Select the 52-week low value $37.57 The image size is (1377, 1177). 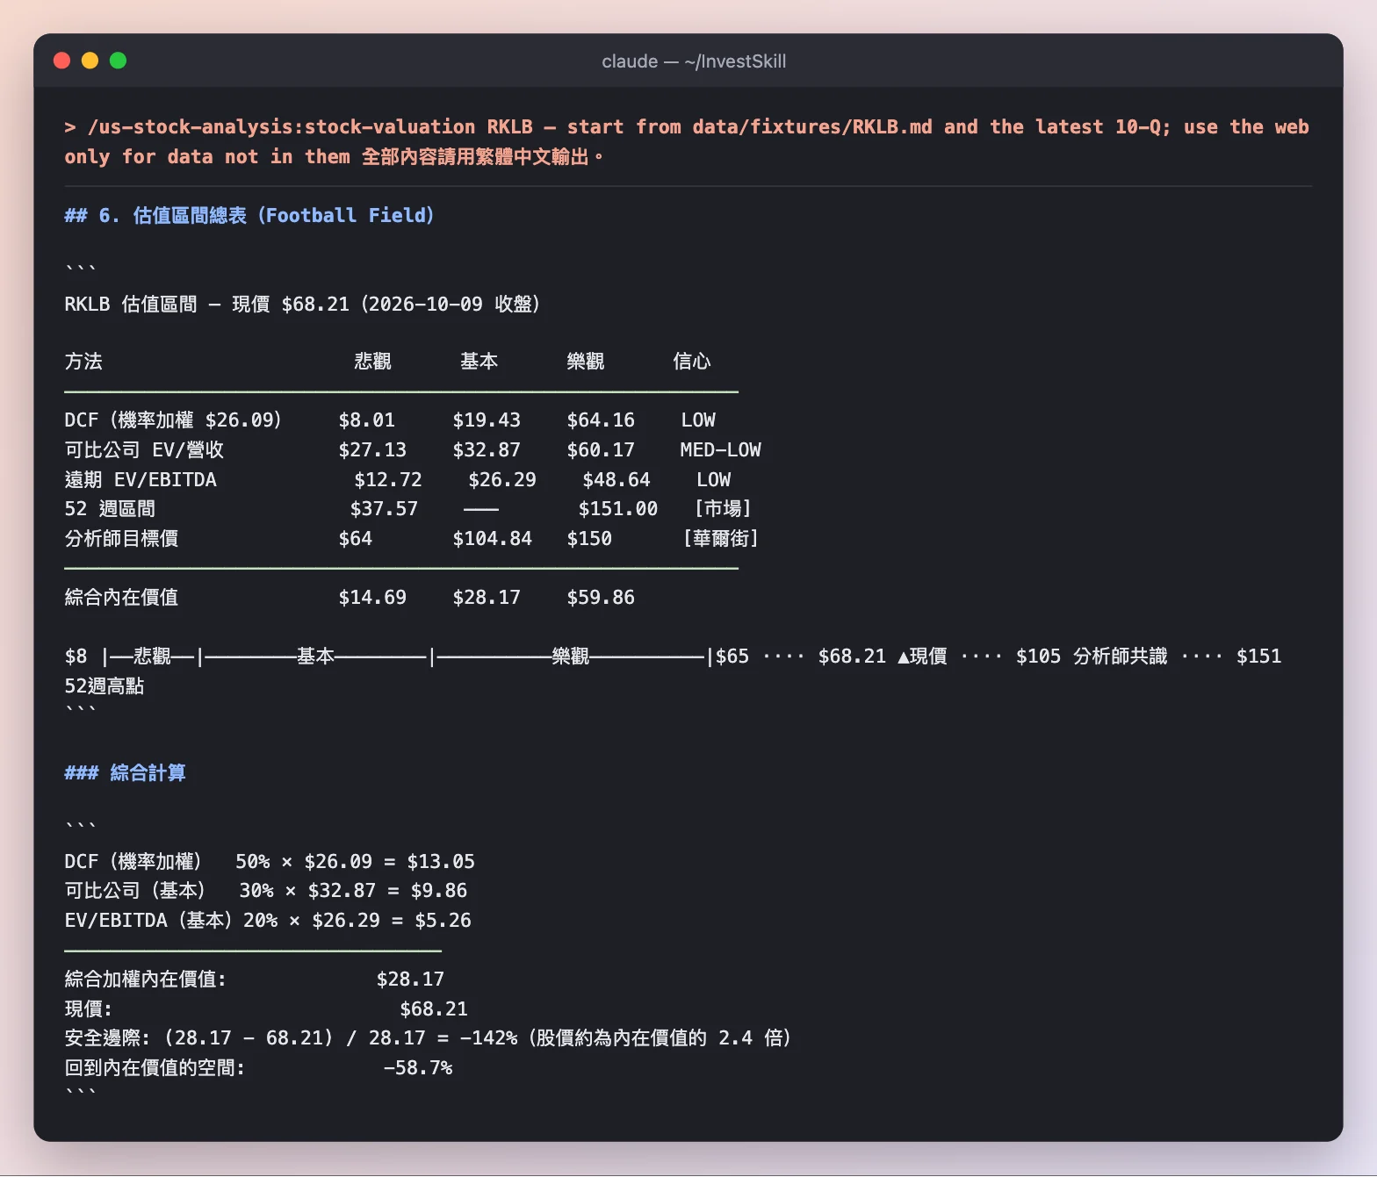(x=384, y=509)
